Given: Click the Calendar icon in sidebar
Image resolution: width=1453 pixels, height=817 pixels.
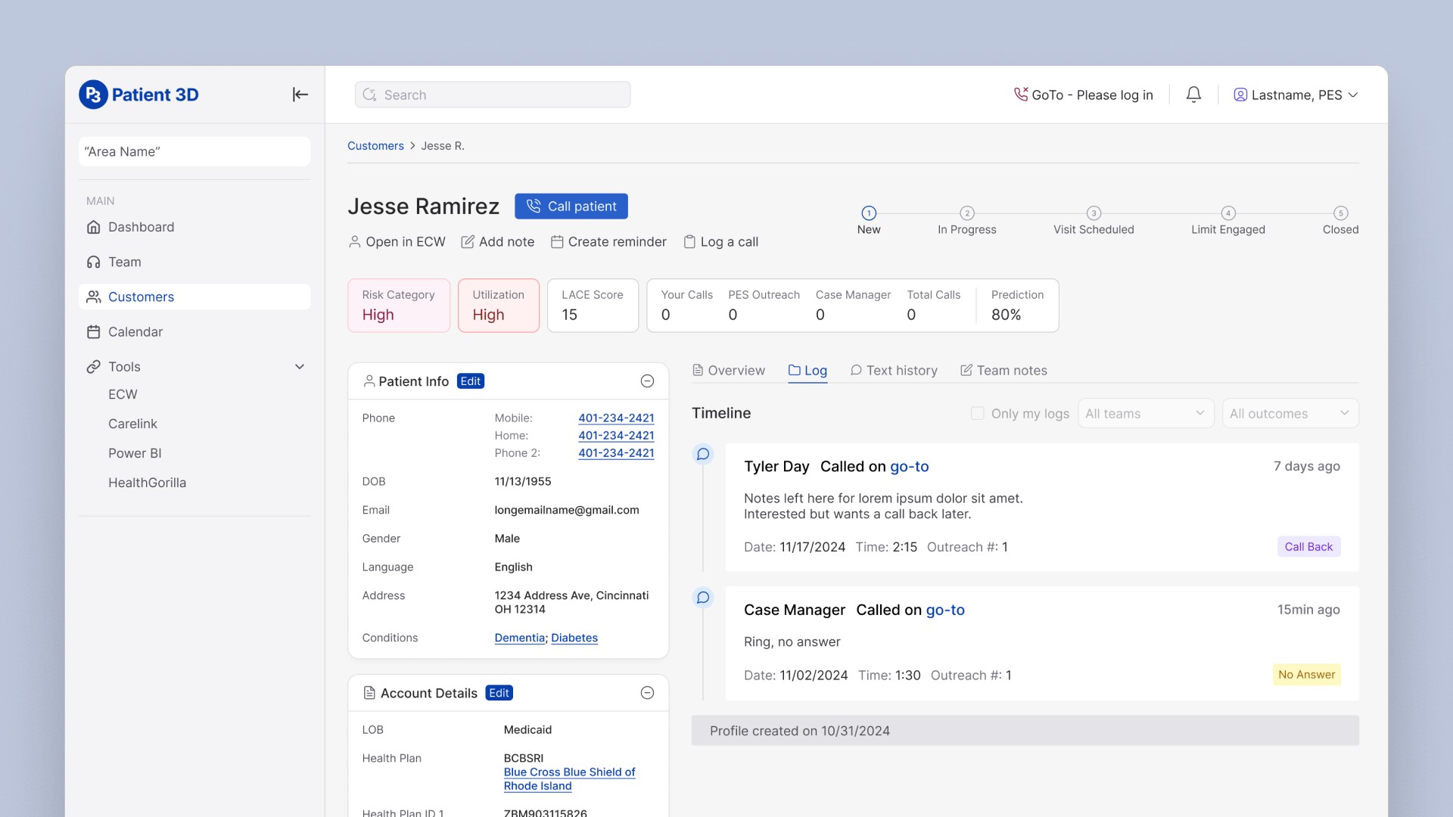Looking at the screenshot, I should tap(94, 331).
